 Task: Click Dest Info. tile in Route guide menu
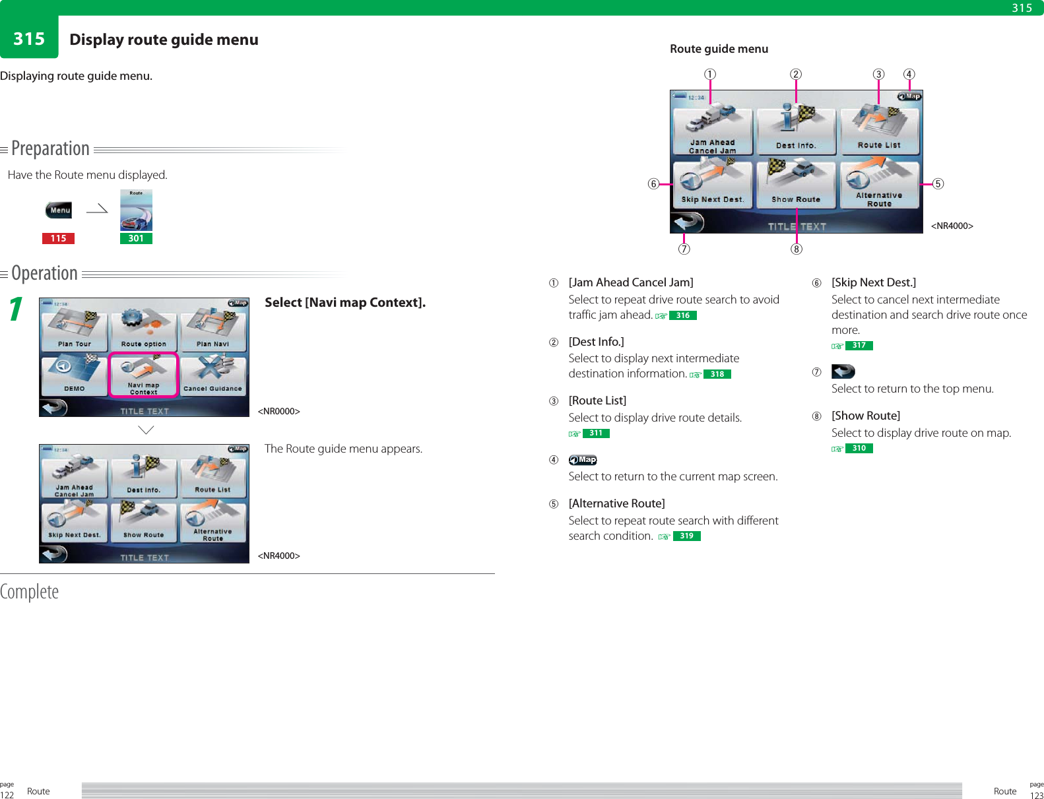796,129
